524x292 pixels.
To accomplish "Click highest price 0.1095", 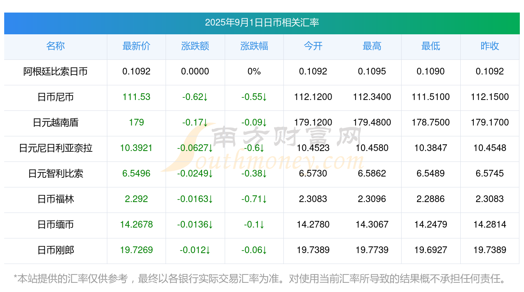I will pyautogui.click(x=372, y=72).
